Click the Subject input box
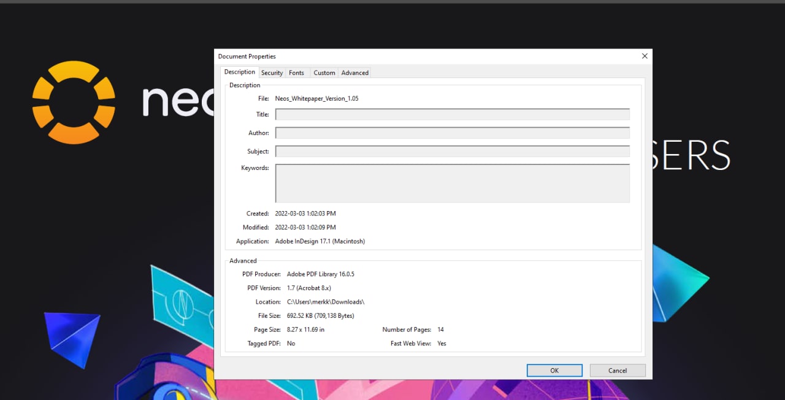Screen dimensions: 785x400 tap(452, 152)
